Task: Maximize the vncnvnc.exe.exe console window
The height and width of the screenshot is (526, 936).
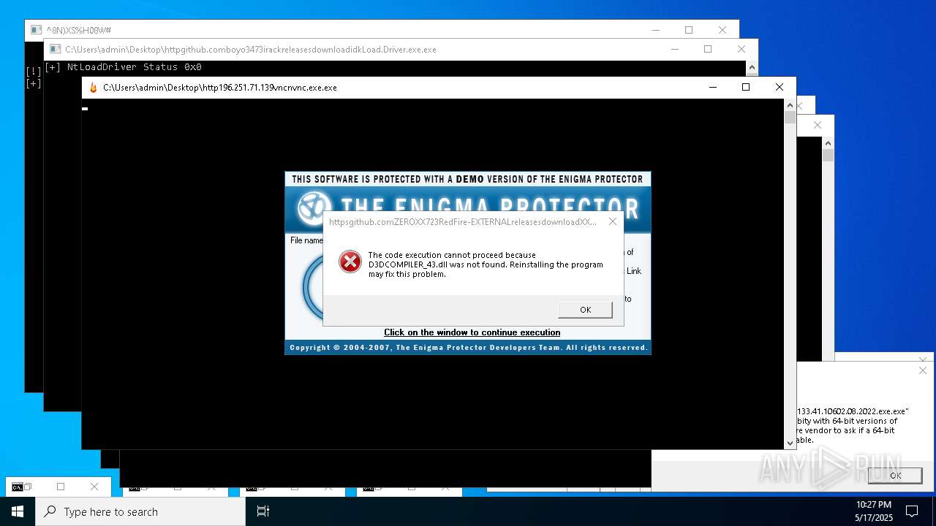Action: [x=746, y=87]
